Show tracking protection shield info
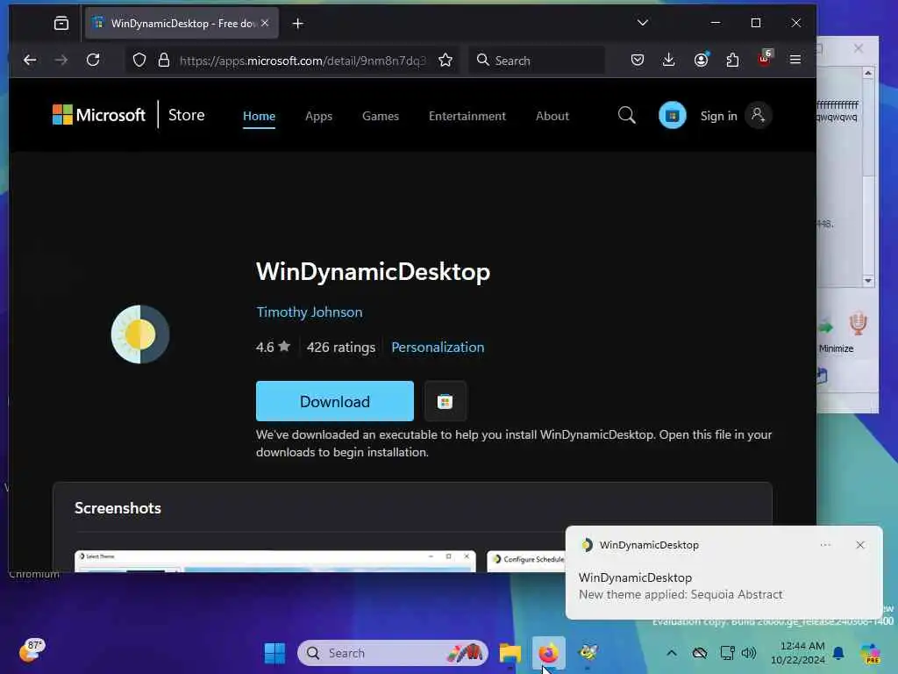The width and height of the screenshot is (898, 674). point(139,61)
